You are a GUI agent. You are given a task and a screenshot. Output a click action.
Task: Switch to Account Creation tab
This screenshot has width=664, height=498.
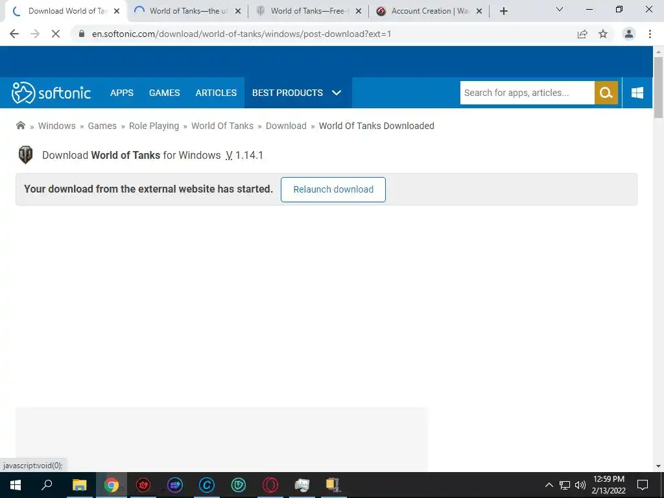428,12
